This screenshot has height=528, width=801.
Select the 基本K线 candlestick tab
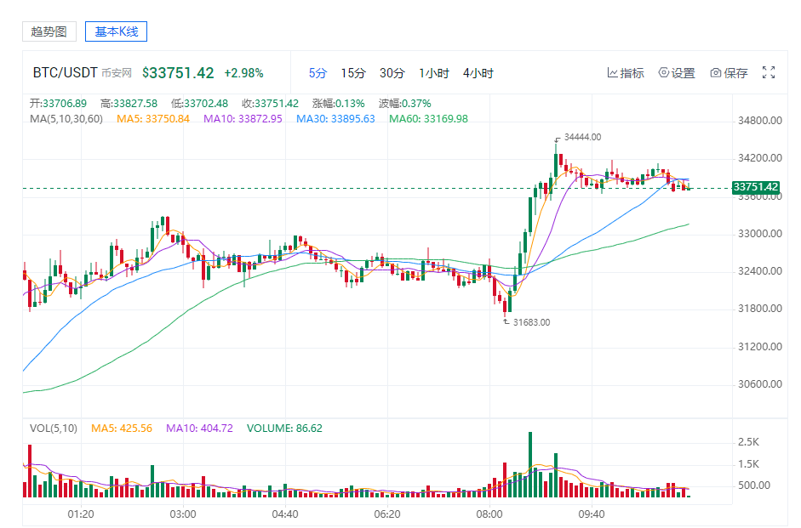click(116, 31)
